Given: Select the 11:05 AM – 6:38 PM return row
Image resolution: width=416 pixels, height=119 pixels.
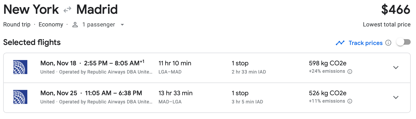Looking at the screenshot, I should (x=113, y=93).
